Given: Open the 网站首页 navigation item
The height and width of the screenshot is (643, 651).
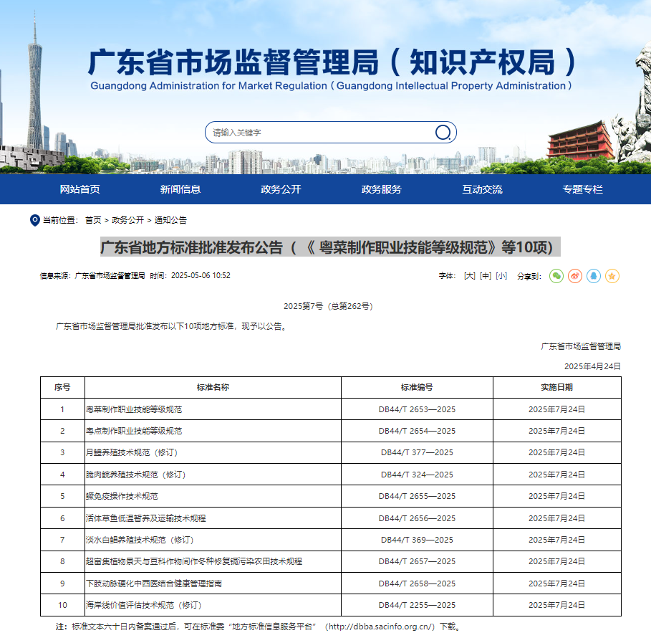Looking at the screenshot, I should 79,189.
